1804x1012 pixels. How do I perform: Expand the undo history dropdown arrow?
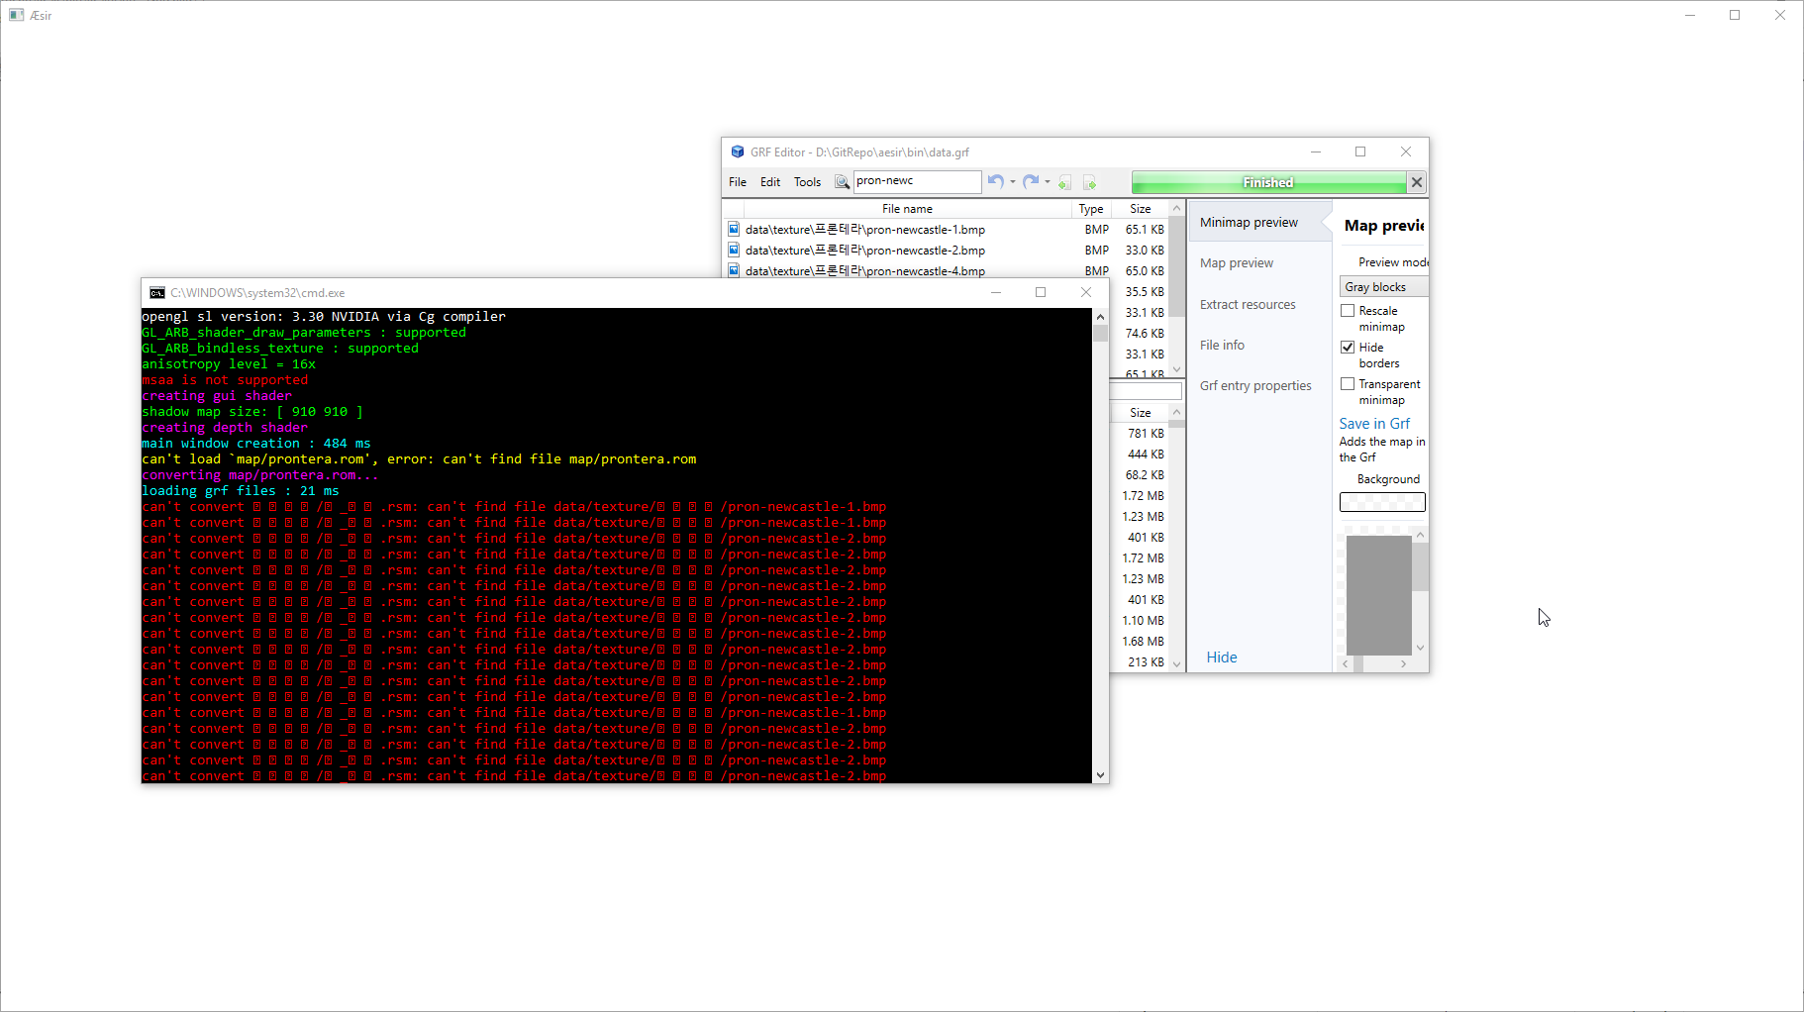point(1013,182)
